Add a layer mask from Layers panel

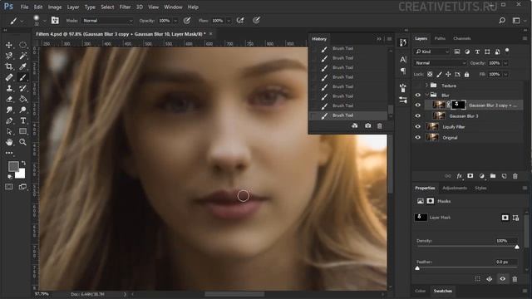(470, 176)
